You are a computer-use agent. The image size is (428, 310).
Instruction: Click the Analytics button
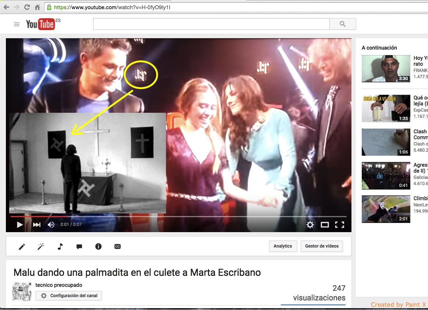click(x=283, y=246)
